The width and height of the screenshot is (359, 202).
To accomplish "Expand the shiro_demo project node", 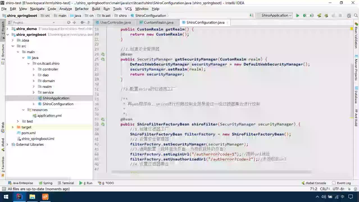I will [x=8, y=29].
